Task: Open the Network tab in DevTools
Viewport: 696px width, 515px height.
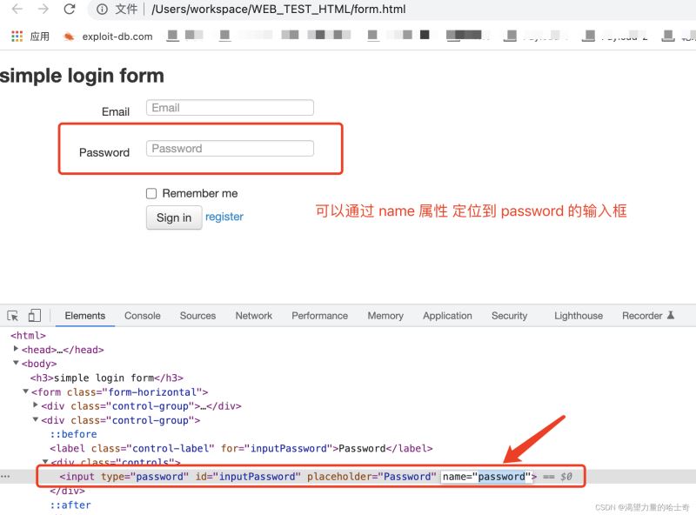Action: (253, 316)
